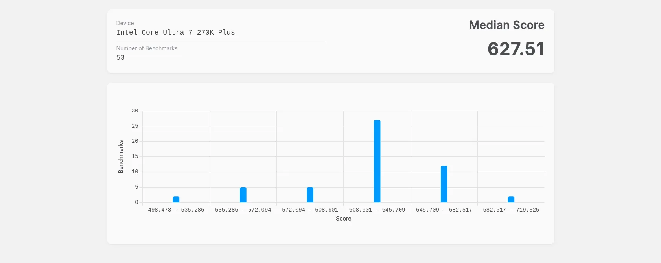The width and height of the screenshot is (661, 263).
Task: Click the bar for 645.709 - 682.517 range
Action: click(444, 184)
